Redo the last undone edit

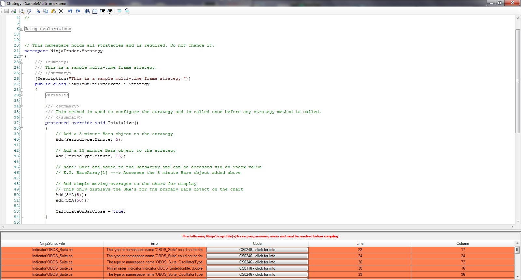(x=78, y=11)
